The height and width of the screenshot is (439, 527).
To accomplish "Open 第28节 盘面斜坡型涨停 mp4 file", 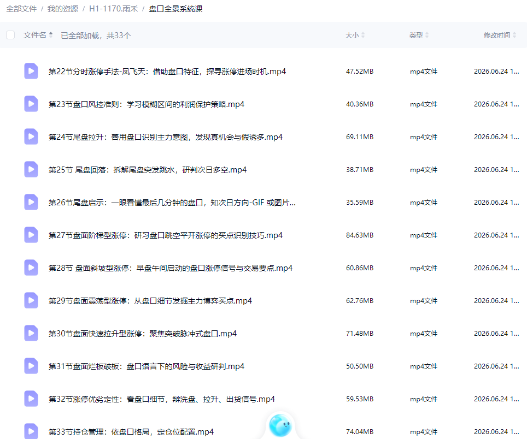I will click(x=171, y=268).
